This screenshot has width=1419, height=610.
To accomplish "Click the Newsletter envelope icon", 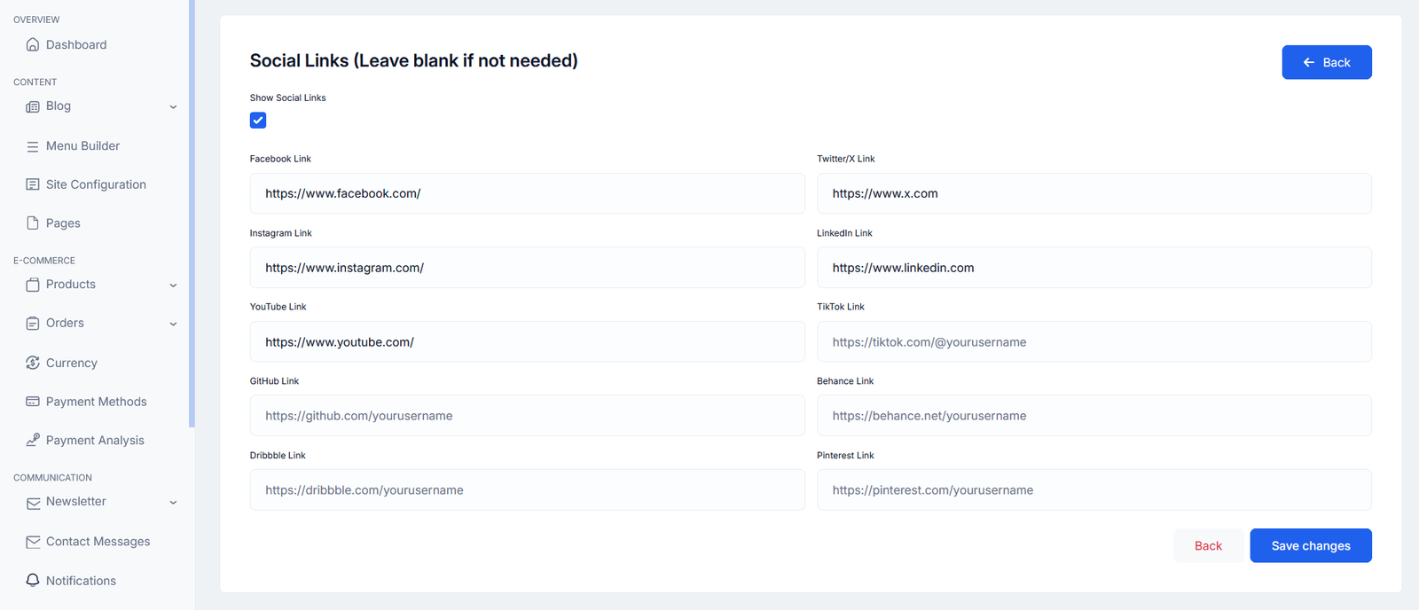I will 33,503.
